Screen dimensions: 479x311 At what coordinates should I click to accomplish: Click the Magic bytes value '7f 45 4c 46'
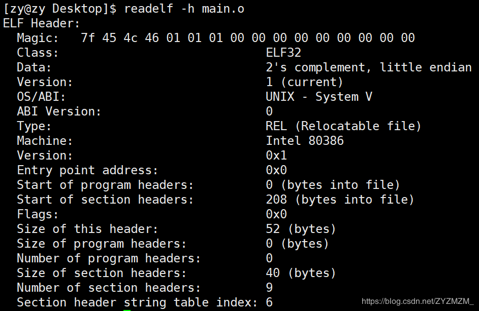120,38
